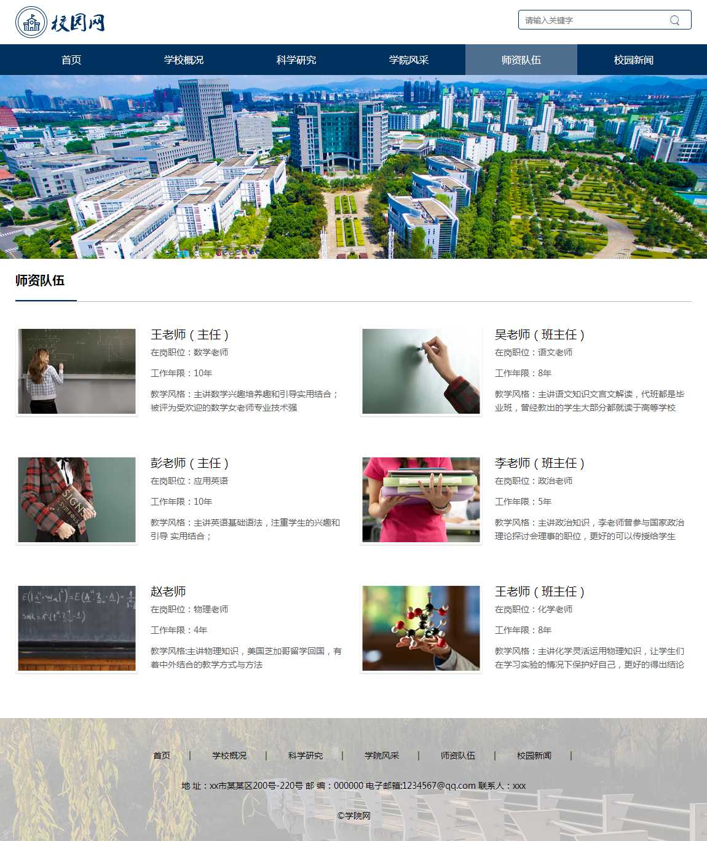Open 彭老师's photo holding a book
Viewport: 707px width, 841px height.
(77, 500)
